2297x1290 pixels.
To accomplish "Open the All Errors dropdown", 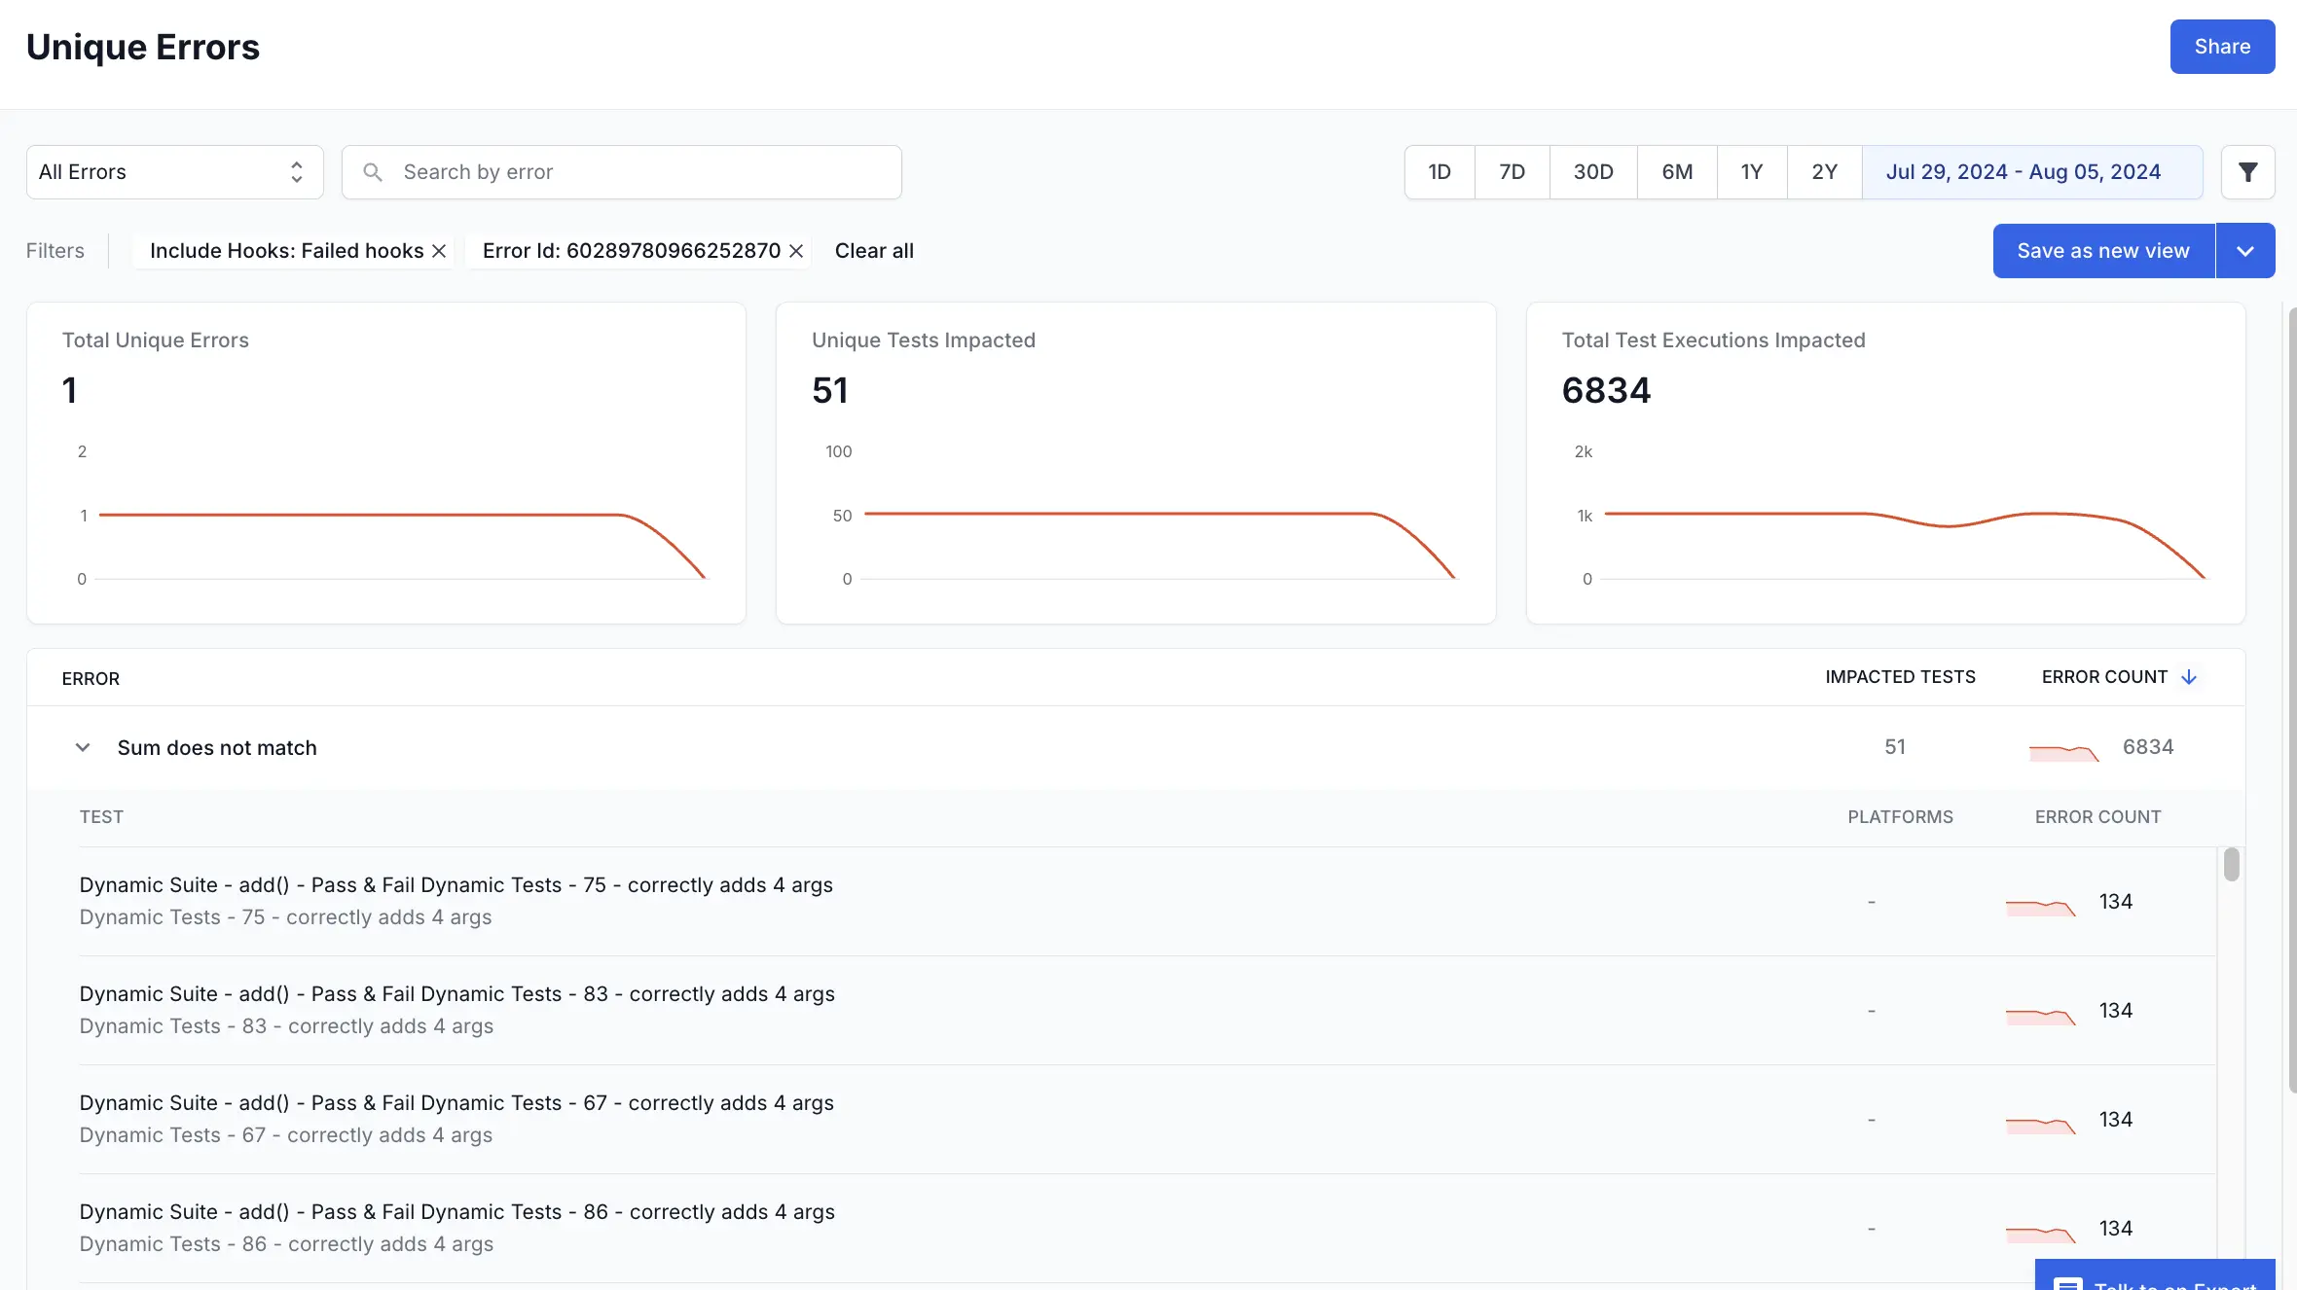I will [175, 172].
